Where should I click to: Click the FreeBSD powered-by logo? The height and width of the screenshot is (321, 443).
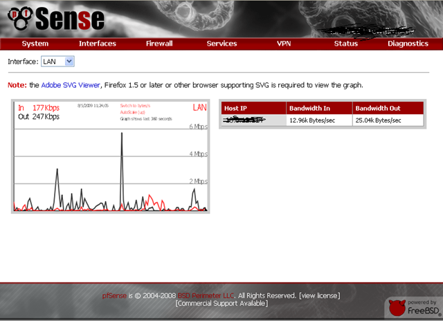pos(414,308)
